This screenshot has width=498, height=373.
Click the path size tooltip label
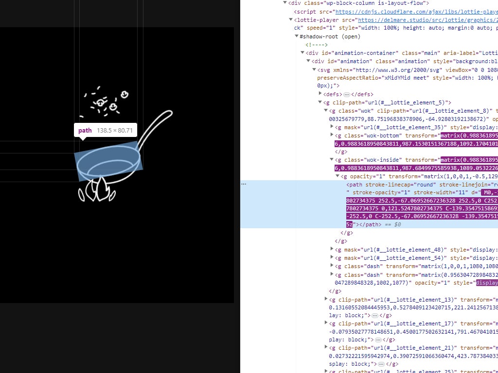tap(106, 130)
